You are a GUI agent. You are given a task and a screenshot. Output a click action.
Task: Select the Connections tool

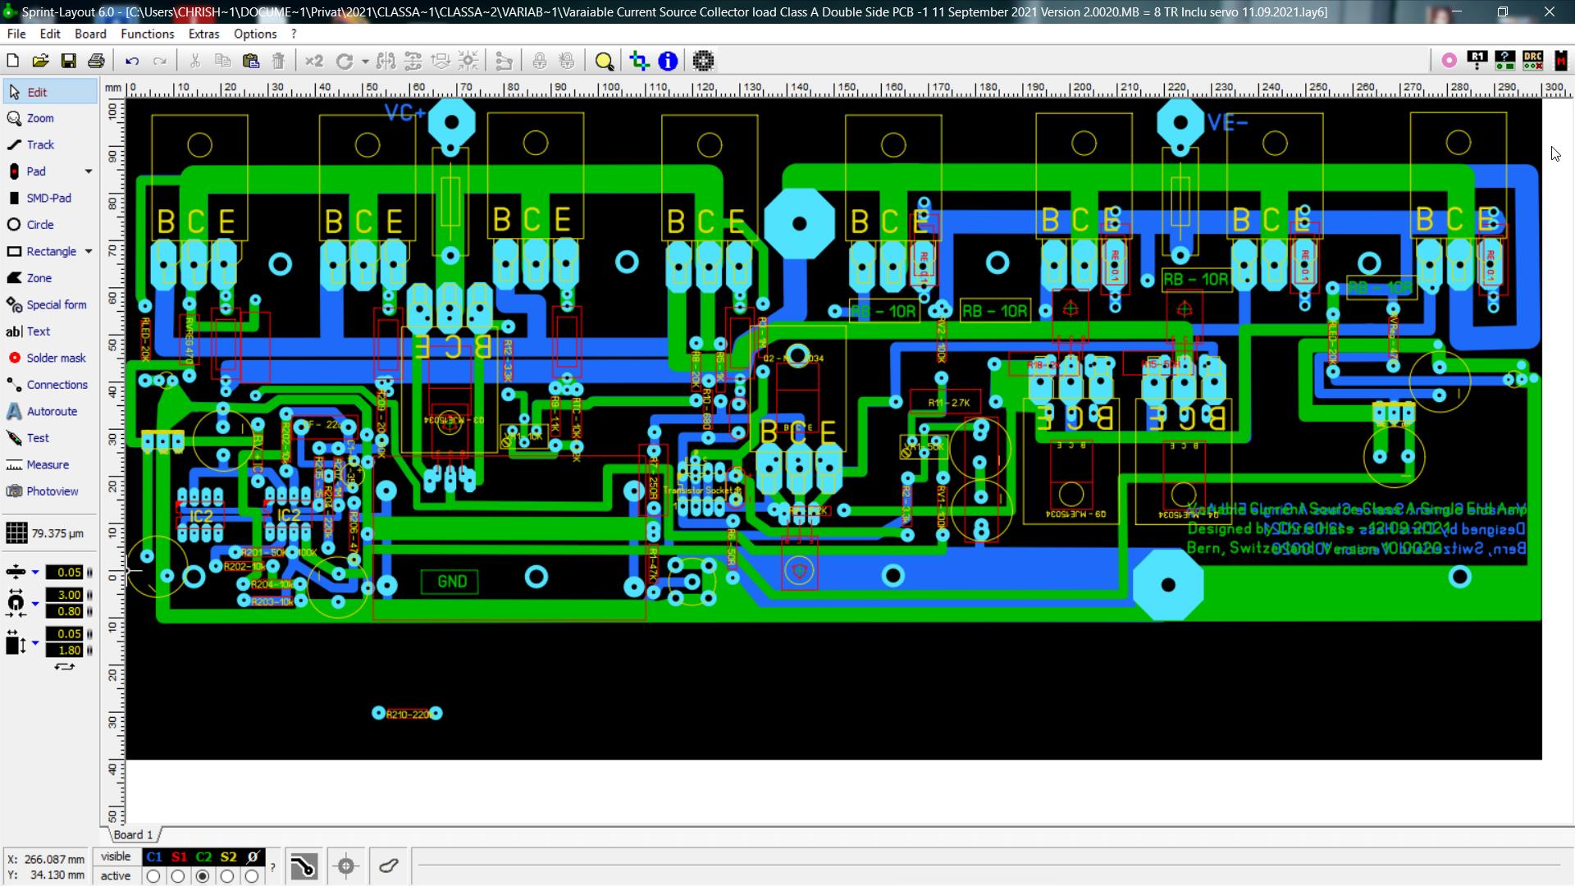point(50,385)
